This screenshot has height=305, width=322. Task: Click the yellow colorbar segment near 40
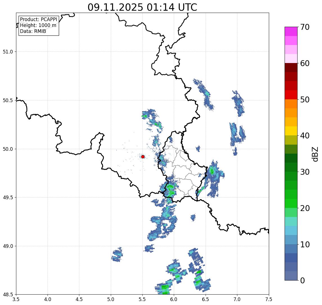tap(291, 131)
